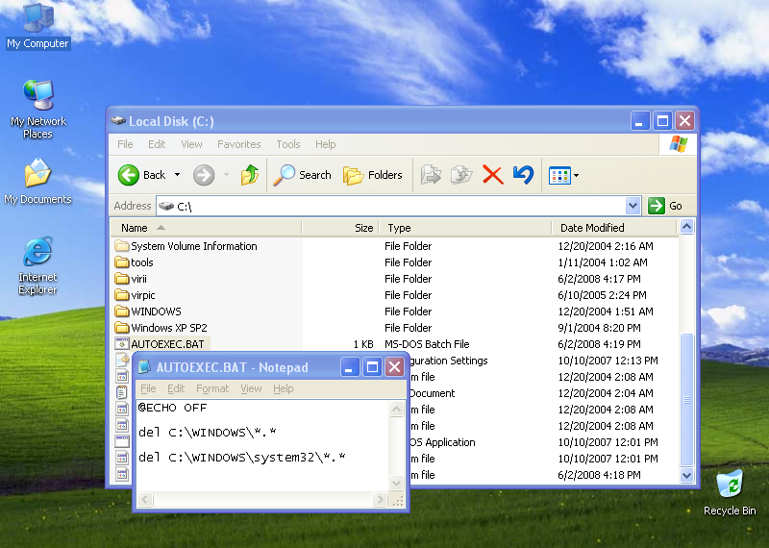769x548 pixels.
Task: Open My Network Places desktop icon
Action: pos(37,109)
